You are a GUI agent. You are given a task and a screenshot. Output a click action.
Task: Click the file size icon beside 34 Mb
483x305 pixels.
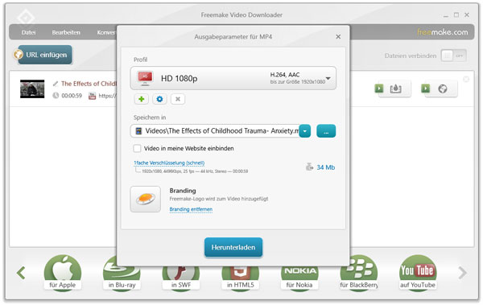point(309,167)
